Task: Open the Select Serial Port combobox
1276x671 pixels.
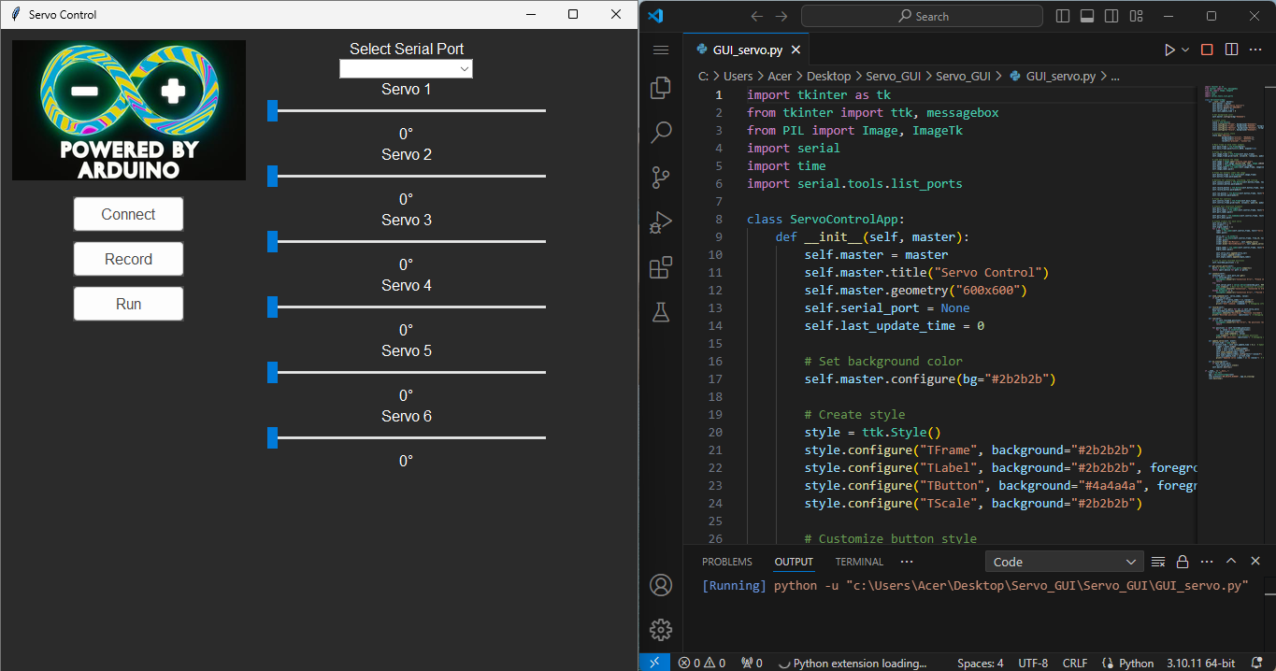Action: [406, 69]
